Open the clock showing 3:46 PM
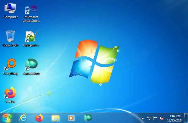Screen dimensions: 188x123 pyautogui.click(x=175, y=118)
